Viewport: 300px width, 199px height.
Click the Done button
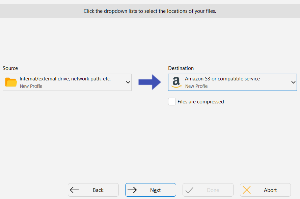coord(208,190)
